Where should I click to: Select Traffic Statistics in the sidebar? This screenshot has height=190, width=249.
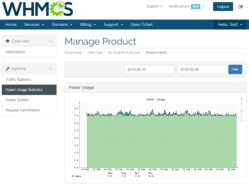point(18,80)
